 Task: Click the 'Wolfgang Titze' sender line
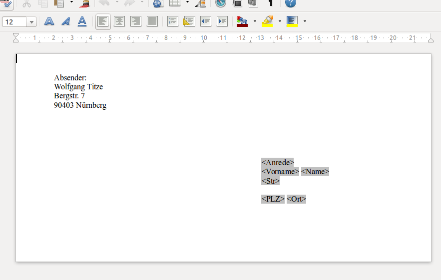coord(78,86)
